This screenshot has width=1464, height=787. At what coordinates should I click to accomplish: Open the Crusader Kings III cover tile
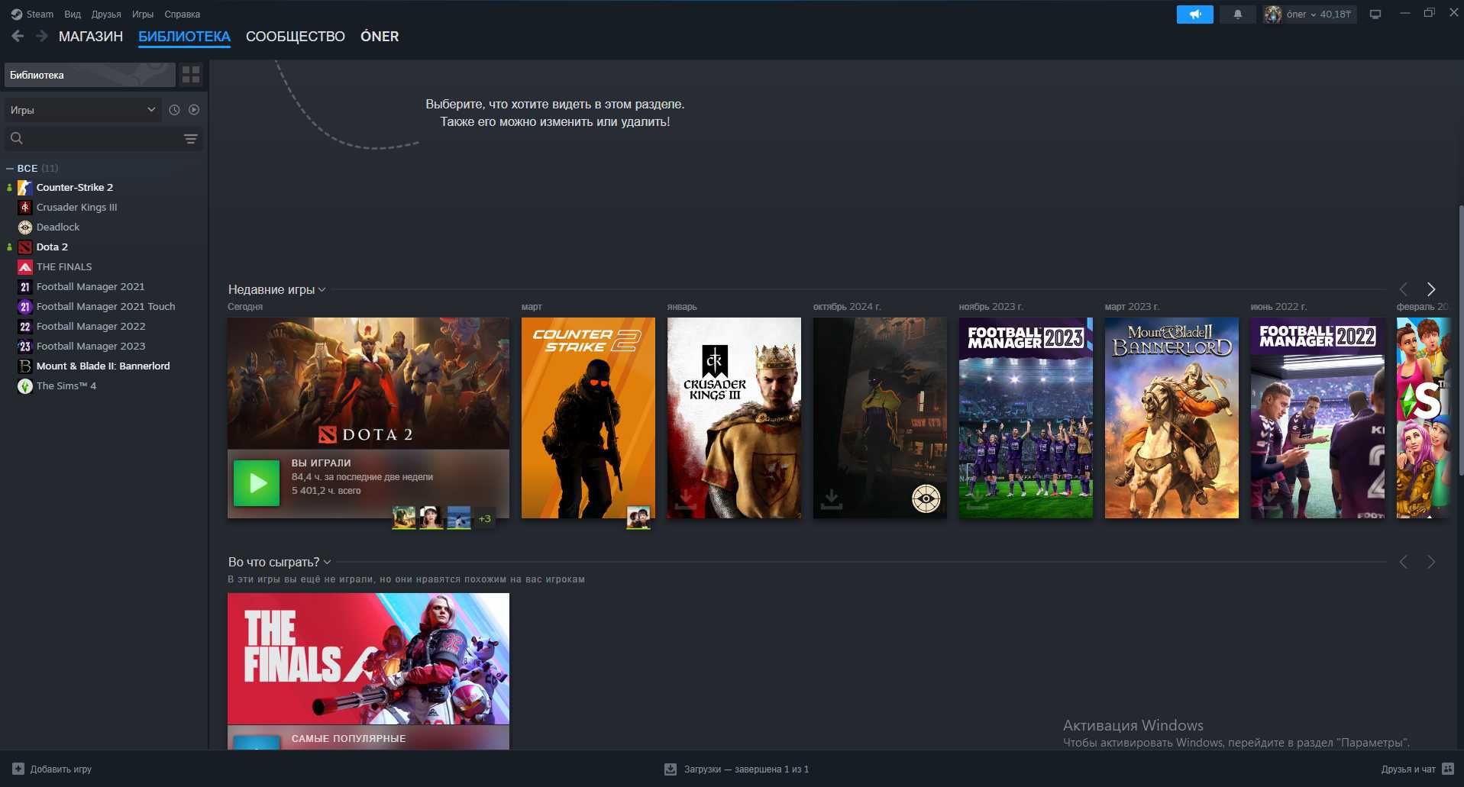pyautogui.click(x=734, y=418)
